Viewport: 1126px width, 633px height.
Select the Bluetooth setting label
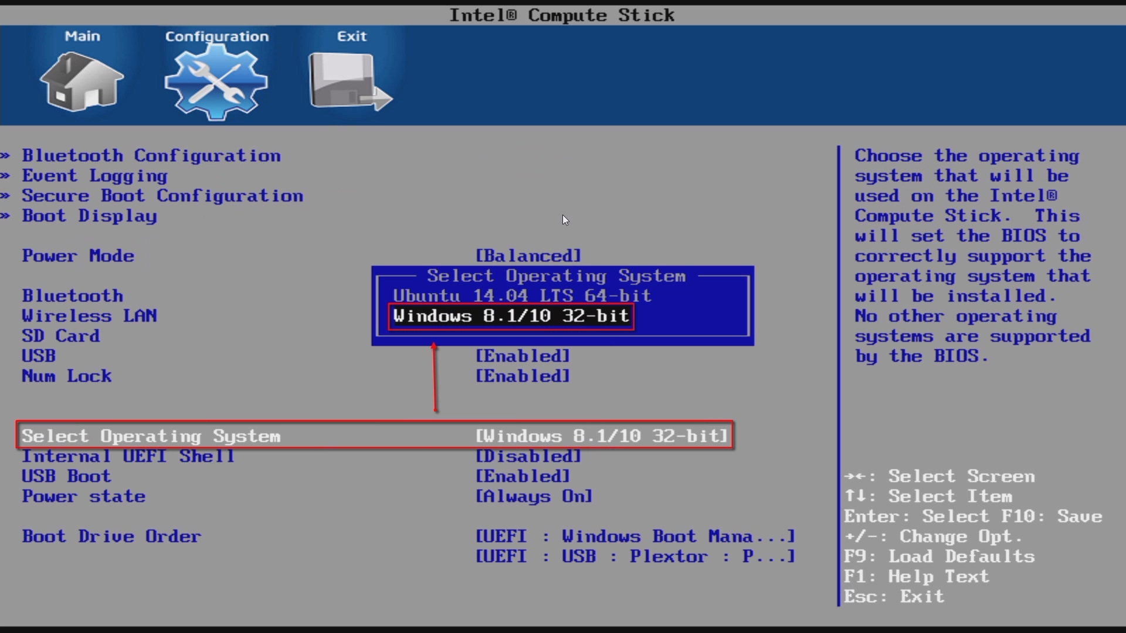click(x=73, y=296)
